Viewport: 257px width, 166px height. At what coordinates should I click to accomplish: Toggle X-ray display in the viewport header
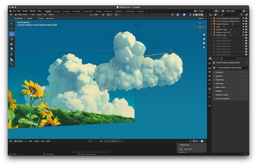click(x=190, y=15)
